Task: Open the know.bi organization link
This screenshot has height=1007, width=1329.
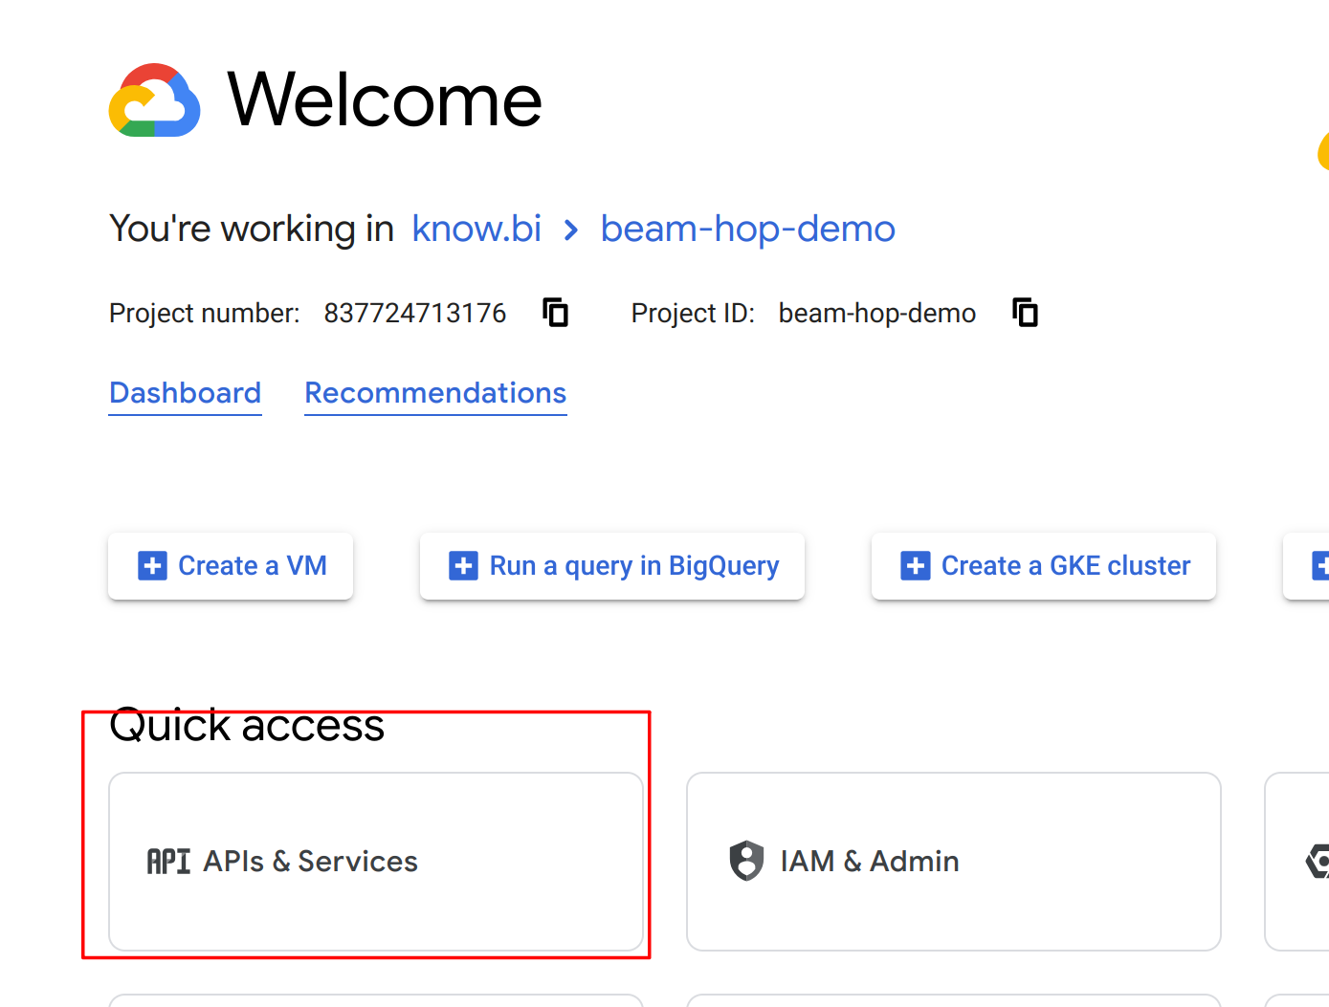Action: click(476, 230)
